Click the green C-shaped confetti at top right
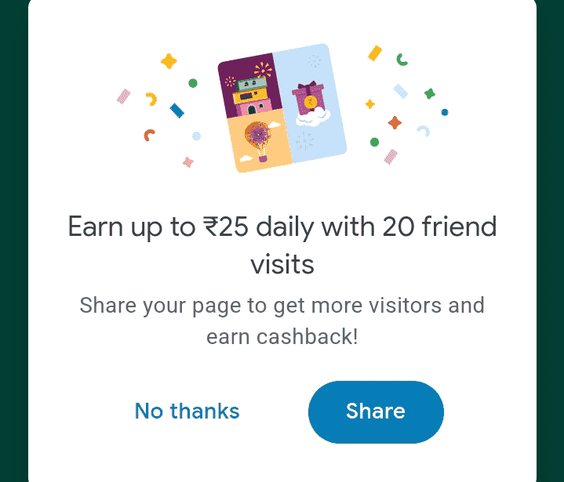564x482 pixels. 402,59
